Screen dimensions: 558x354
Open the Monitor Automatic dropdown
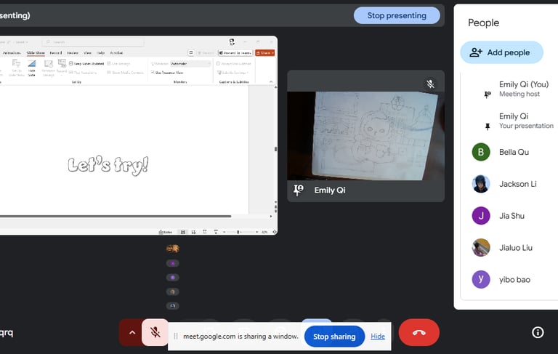(190, 63)
